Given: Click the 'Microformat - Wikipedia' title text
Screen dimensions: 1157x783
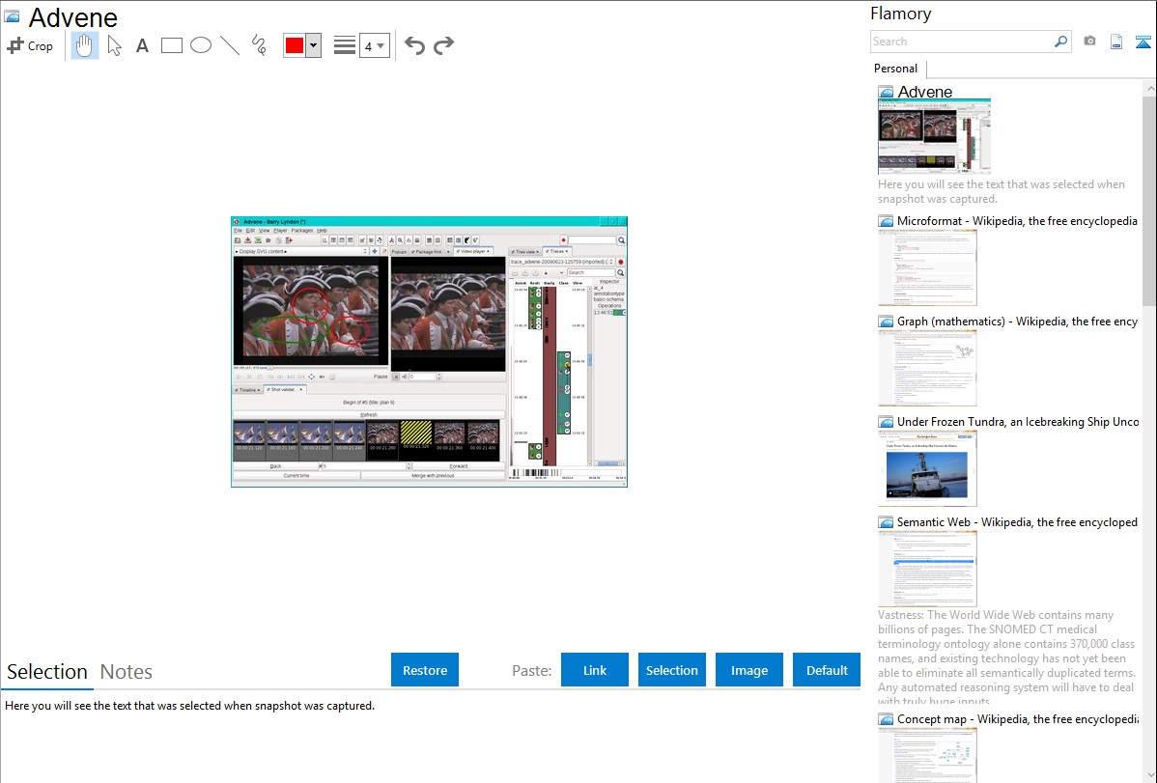Looking at the screenshot, I should pos(1017,221).
